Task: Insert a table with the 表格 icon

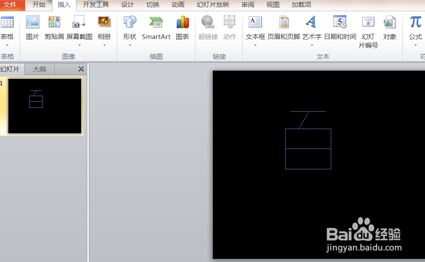Action: (x=7, y=22)
